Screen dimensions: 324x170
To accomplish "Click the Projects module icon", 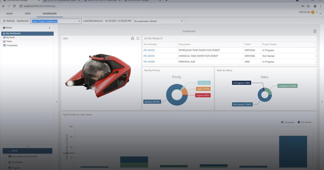I will click(x=9, y=168).
